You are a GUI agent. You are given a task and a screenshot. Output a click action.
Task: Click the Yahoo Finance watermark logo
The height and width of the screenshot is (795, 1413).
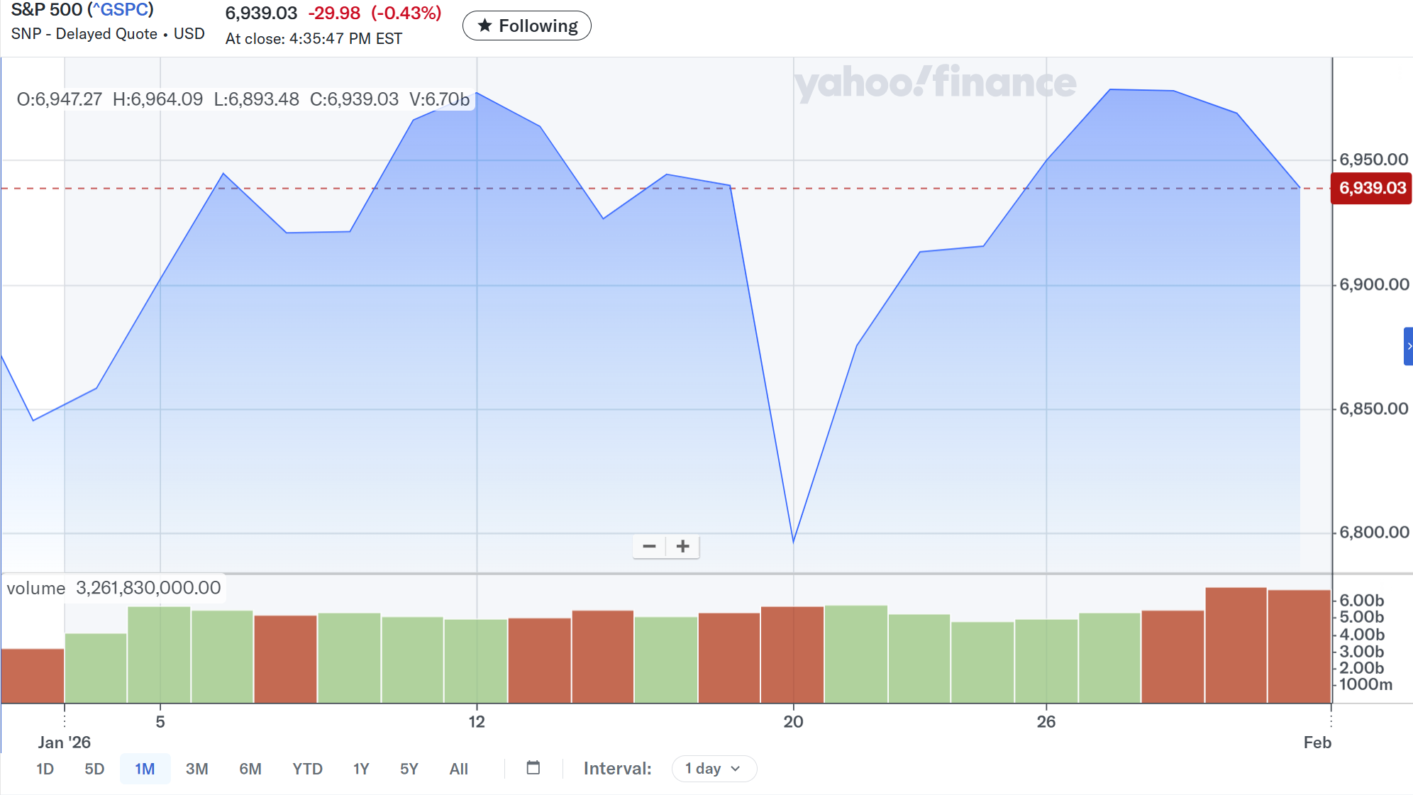935,83
